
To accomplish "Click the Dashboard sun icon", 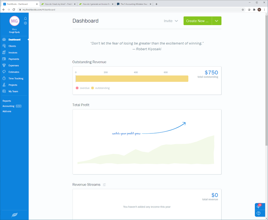I will pyautogui.click(x=4, y=39).
